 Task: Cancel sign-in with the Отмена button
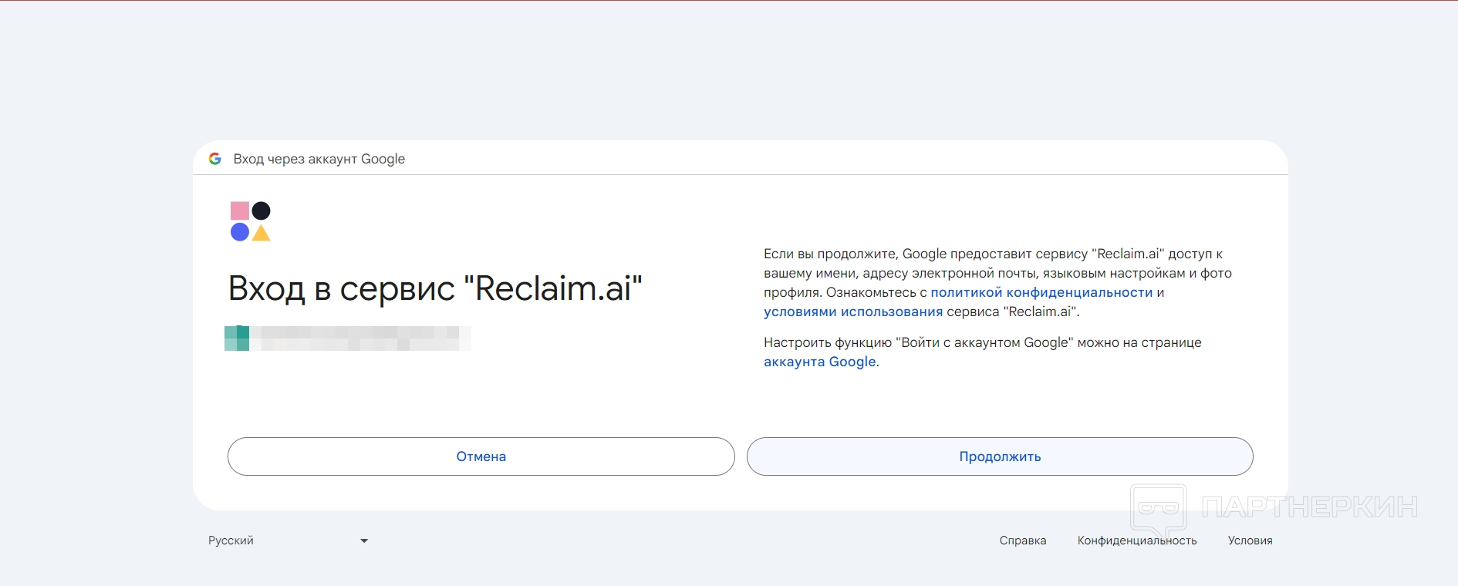pyautogui.click(x=481, y=456)
